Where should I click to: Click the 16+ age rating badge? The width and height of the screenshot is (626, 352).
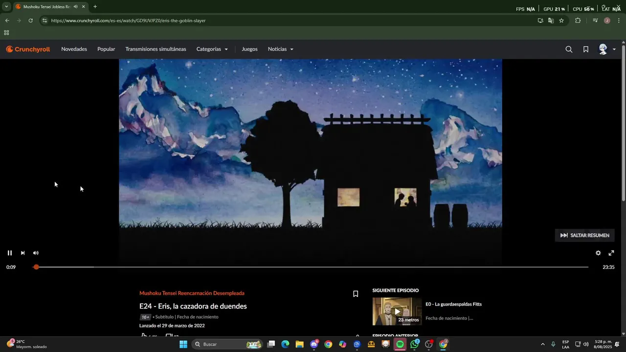pos(145,317)
